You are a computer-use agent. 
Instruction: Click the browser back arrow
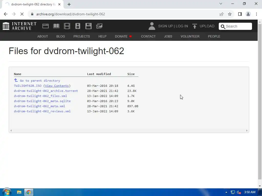[6, 14]
